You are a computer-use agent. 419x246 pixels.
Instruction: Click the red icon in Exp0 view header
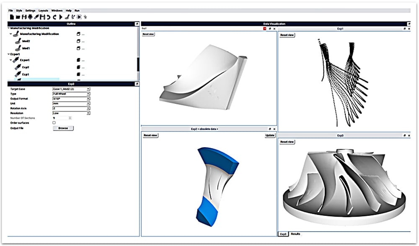(264, 28)
